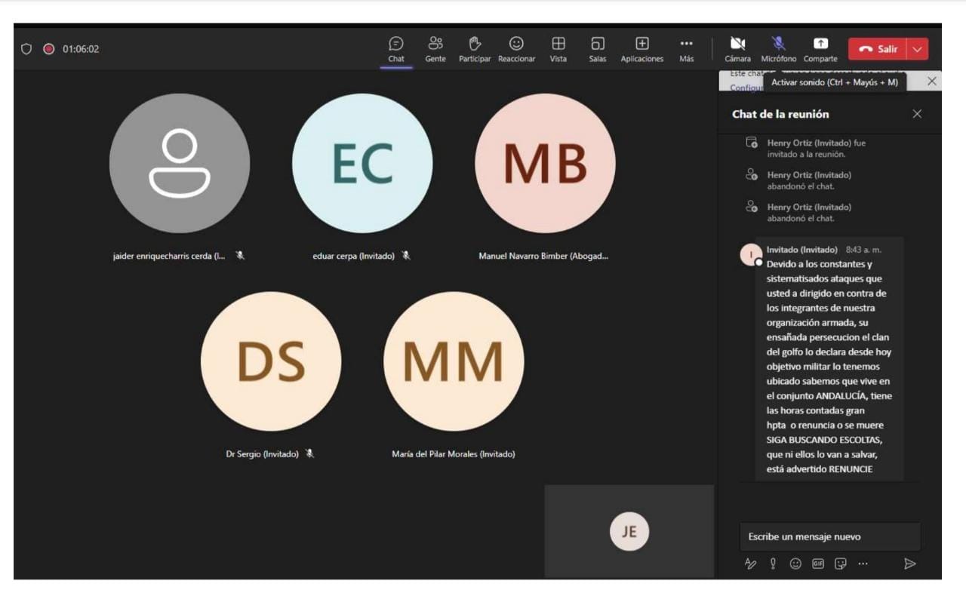Open the Más options menu
Viewport: 966px width, 590px height.
686,49
